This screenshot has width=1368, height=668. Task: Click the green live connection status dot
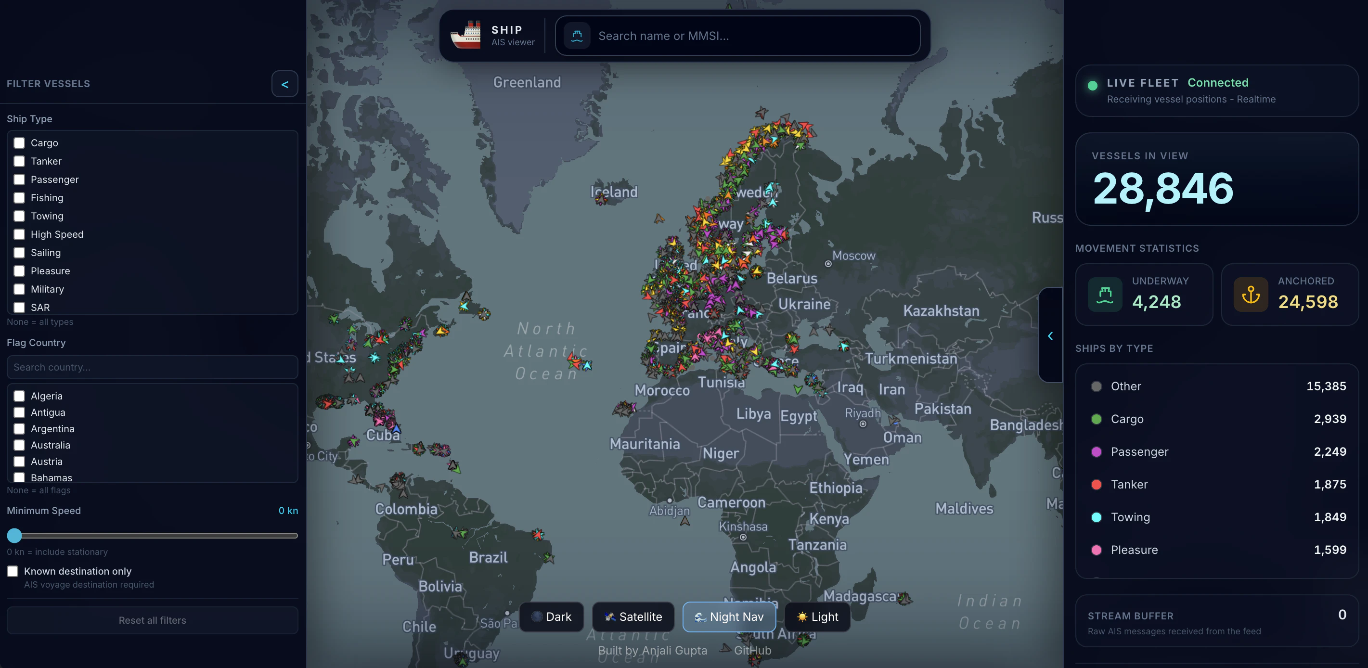1092,86
